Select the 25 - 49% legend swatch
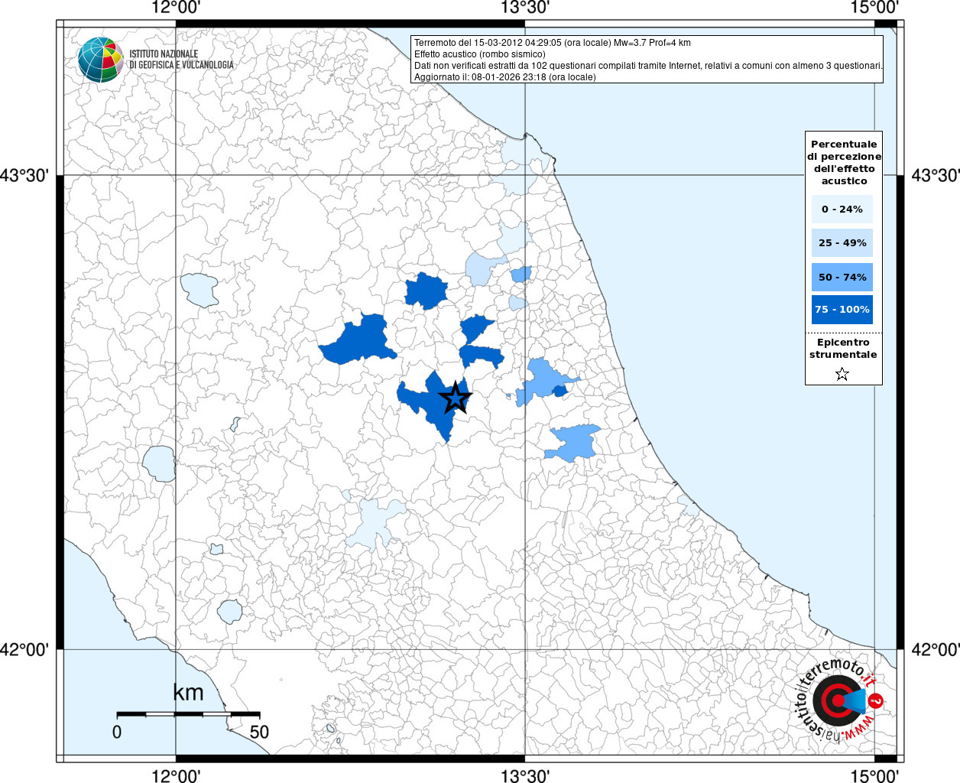960x783 pixels. [x=842, y=243]
